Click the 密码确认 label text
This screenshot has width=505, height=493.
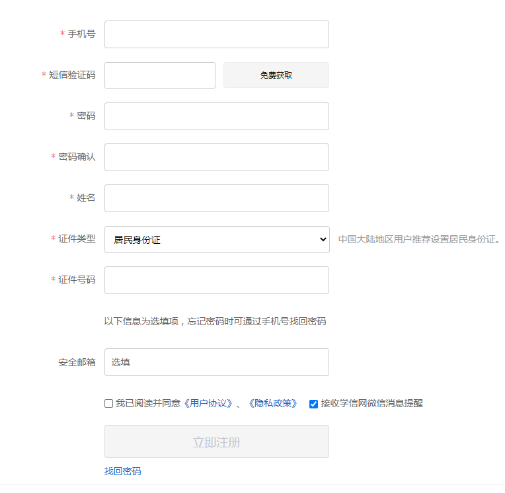click(77, 157)
